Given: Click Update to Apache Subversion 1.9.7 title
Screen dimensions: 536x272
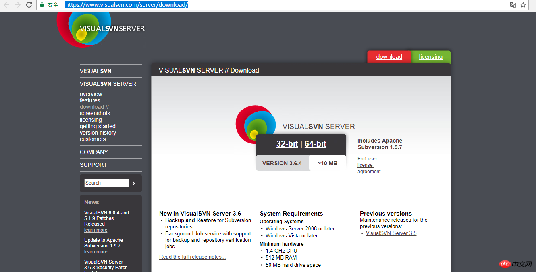Looking at the screenshot, I should 104,243.
